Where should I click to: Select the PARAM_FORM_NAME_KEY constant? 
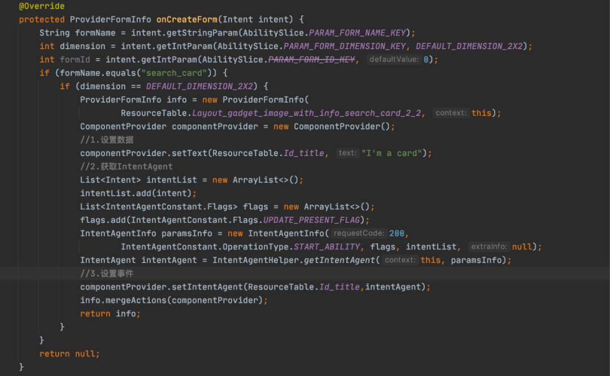click(358, 33)
